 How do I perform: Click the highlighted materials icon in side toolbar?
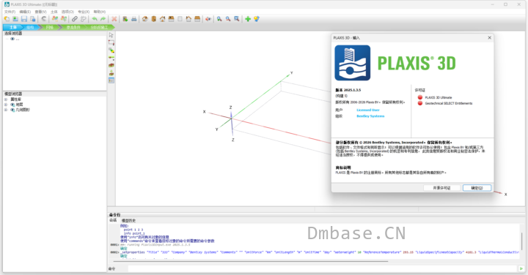[x=111, y=80]
